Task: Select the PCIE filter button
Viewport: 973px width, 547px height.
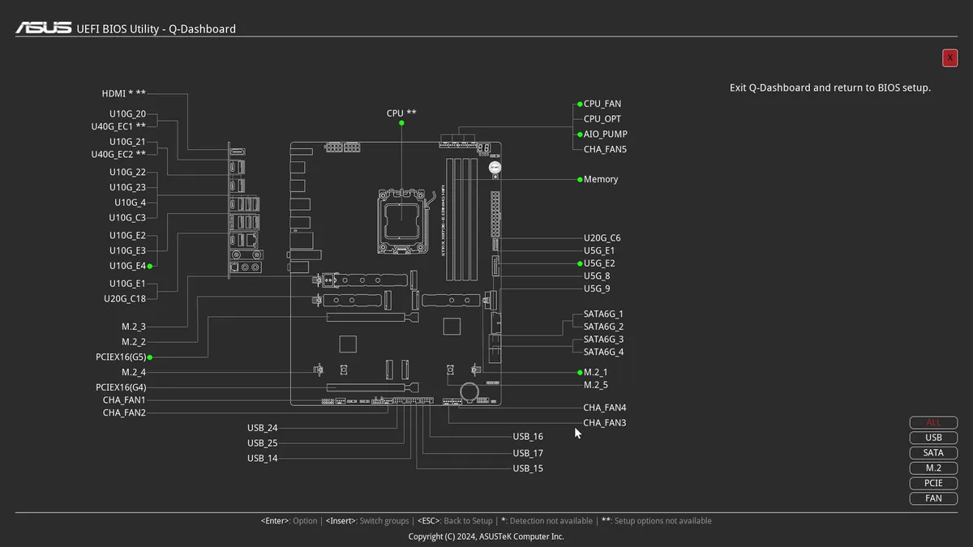Action: 933,483
